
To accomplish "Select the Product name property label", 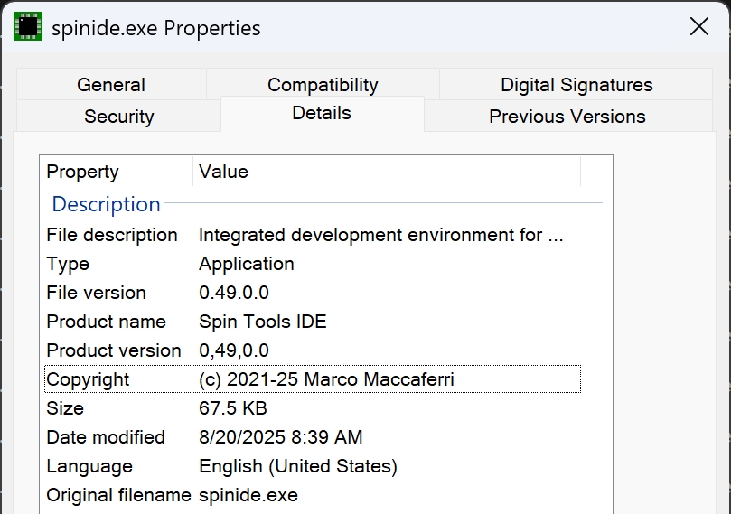I will tap(106, 322).
